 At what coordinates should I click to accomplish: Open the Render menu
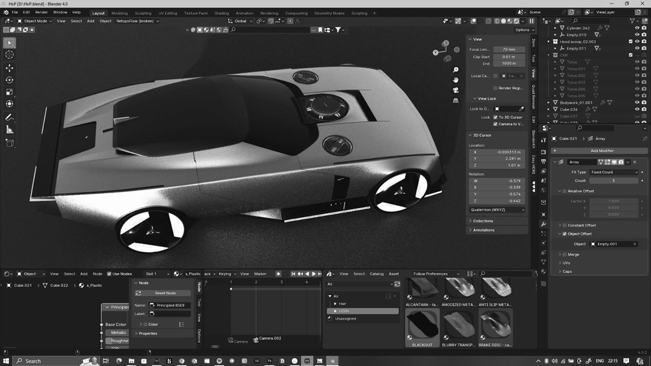pyautogui.click(x=41, y=12)
